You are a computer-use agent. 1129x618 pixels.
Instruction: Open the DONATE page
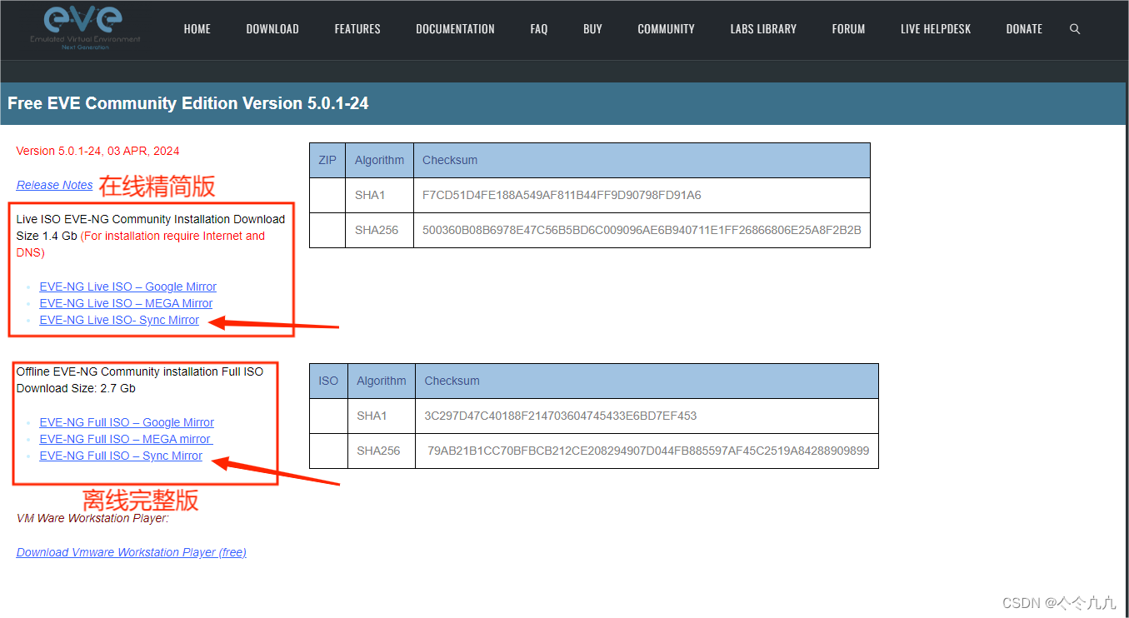click(1024, 29)
